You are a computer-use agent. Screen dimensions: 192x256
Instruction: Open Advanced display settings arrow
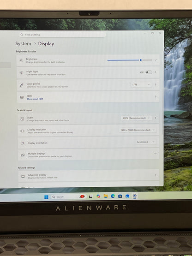(156, 175)
